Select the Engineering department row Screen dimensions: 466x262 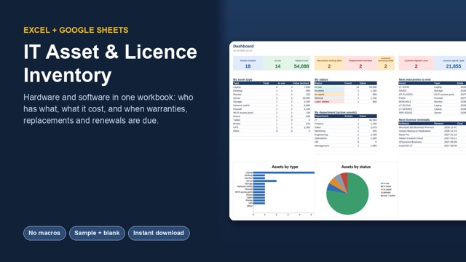tap(346, 135)
